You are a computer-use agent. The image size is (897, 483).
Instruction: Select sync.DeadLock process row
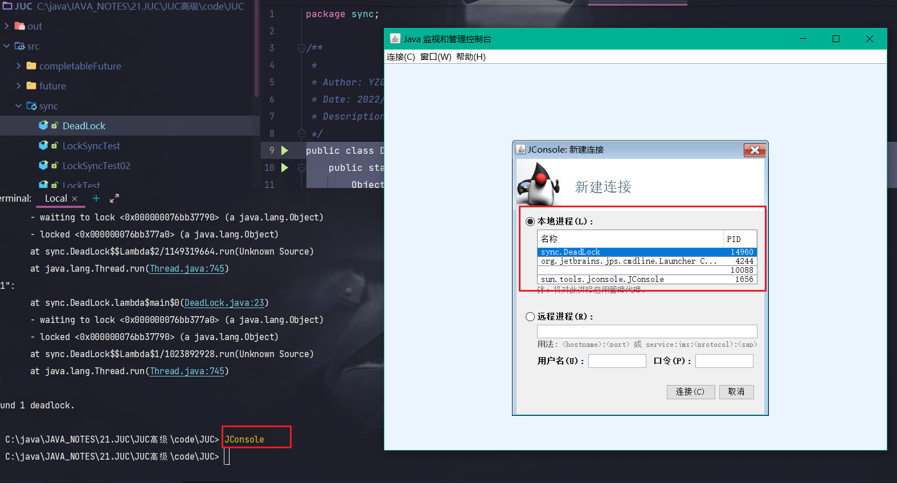point(647,252)
